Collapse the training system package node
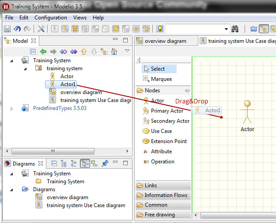The height and width of the screenshot is (223, 276). [x=25, y=69]
